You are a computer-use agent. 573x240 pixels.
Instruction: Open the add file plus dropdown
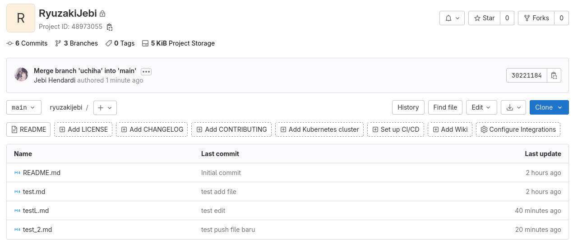click(105, 107)
